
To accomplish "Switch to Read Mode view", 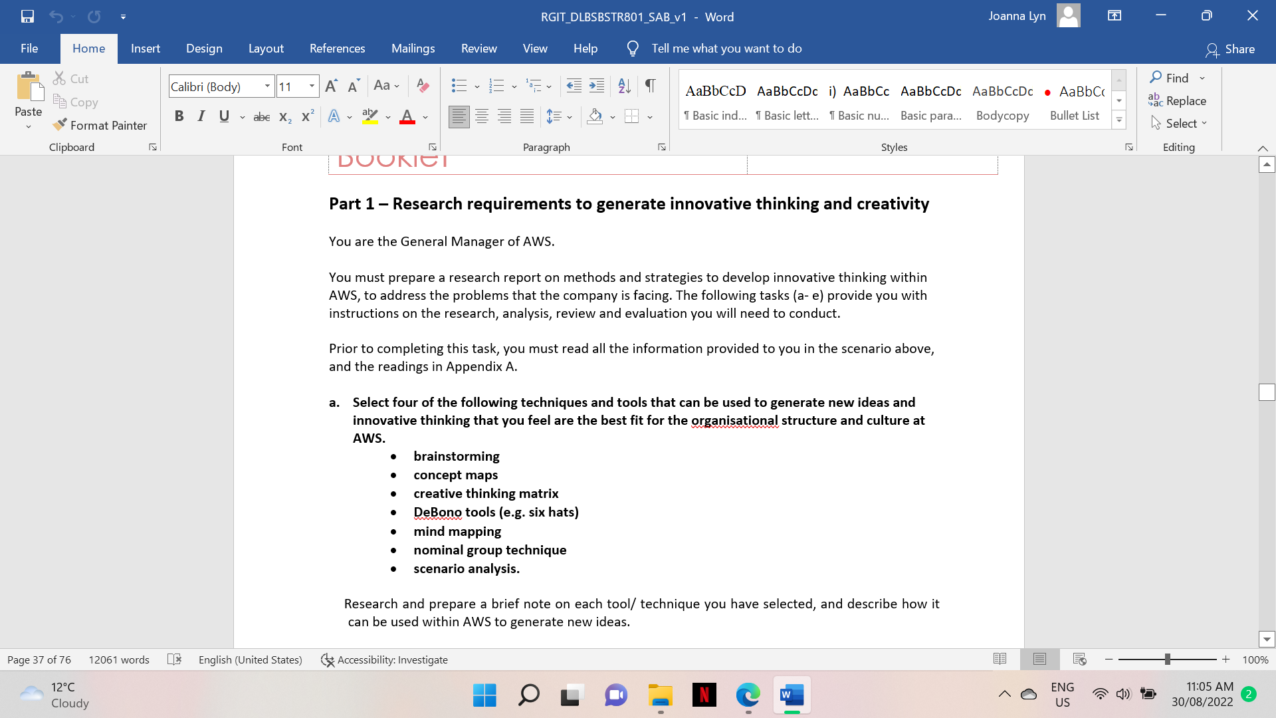I will [1000, 659].
